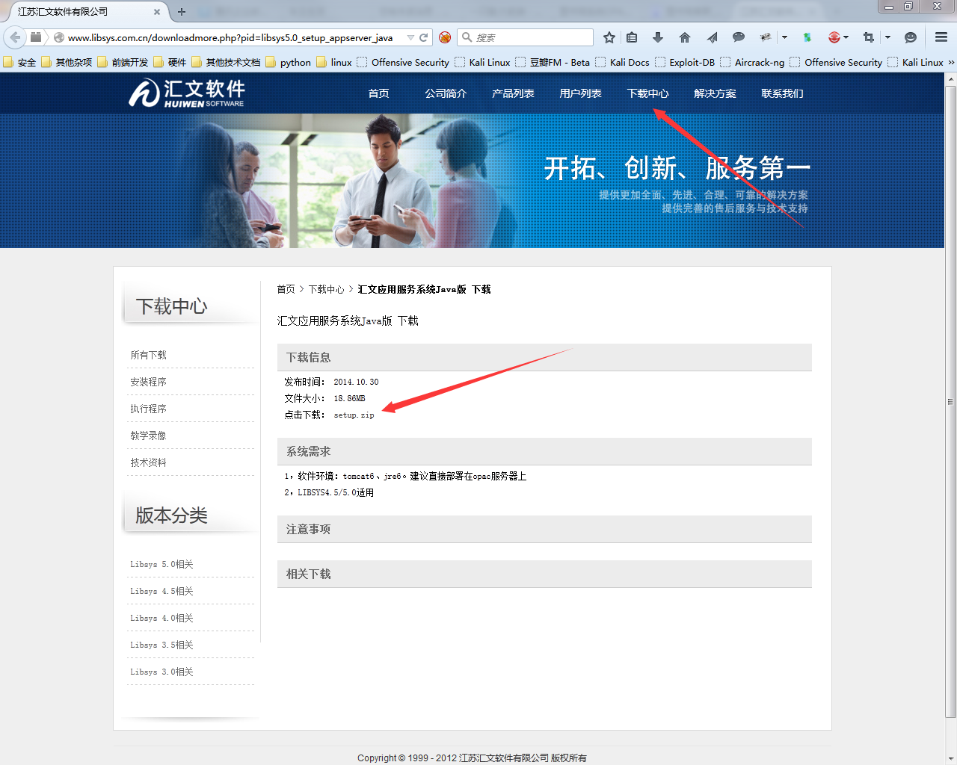Open the bookmarks list icon
957x765 pixels.
click(x=632, y=37)
